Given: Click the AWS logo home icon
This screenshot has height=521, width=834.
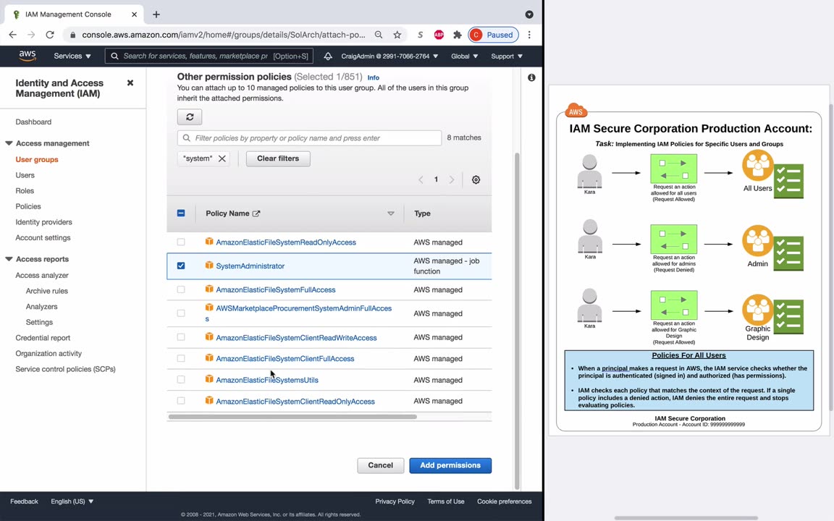Looking at the screenshot, I should pyautogui.click(x=27, y=56).
